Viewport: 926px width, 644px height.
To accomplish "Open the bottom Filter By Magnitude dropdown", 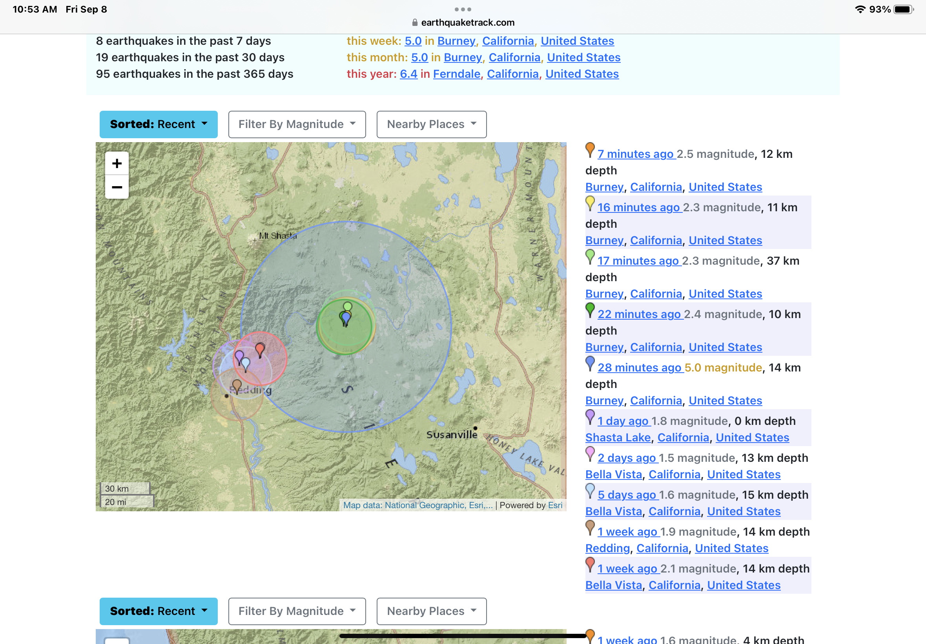I will coord(297,611).
